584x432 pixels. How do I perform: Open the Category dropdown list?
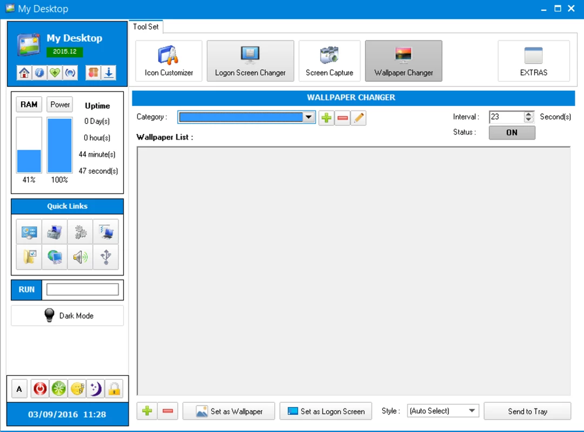click(x=309, y=117)
